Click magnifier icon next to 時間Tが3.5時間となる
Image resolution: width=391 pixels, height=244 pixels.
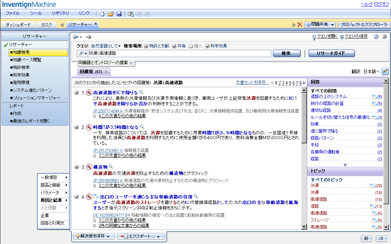[142, 126]
